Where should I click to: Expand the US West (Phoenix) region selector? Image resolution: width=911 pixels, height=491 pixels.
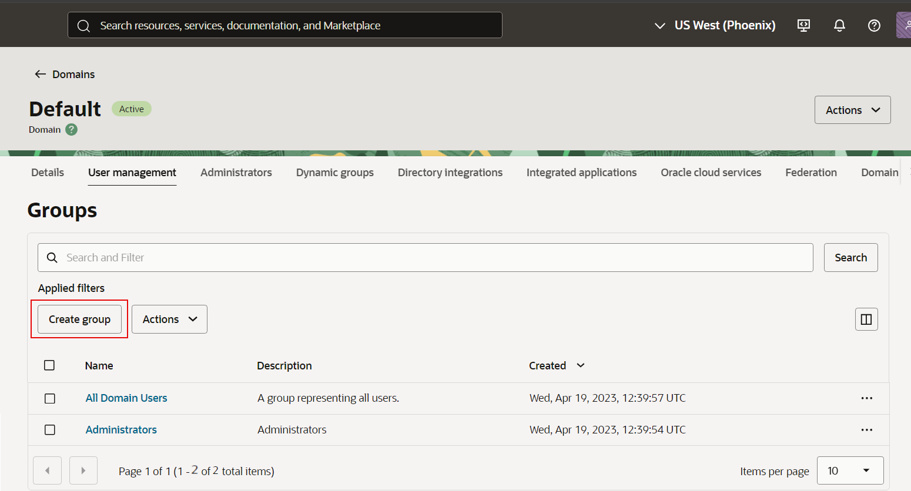pyautogui.click(x=715, y=25)
